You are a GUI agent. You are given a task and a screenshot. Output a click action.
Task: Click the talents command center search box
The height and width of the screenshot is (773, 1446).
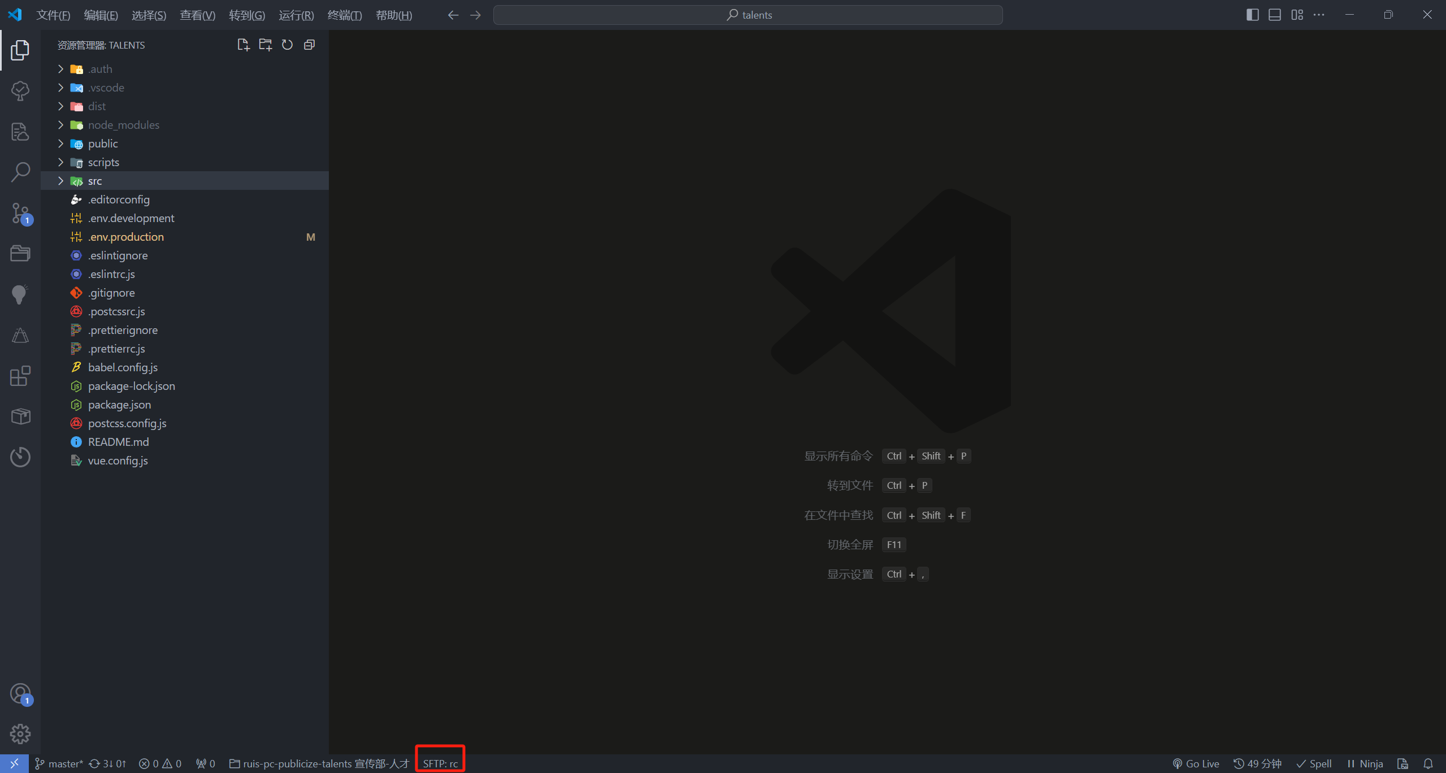click(x=748, y=15)
